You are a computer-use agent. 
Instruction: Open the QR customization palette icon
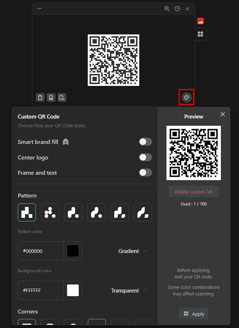pyautogui.click(x=186, y=97)
